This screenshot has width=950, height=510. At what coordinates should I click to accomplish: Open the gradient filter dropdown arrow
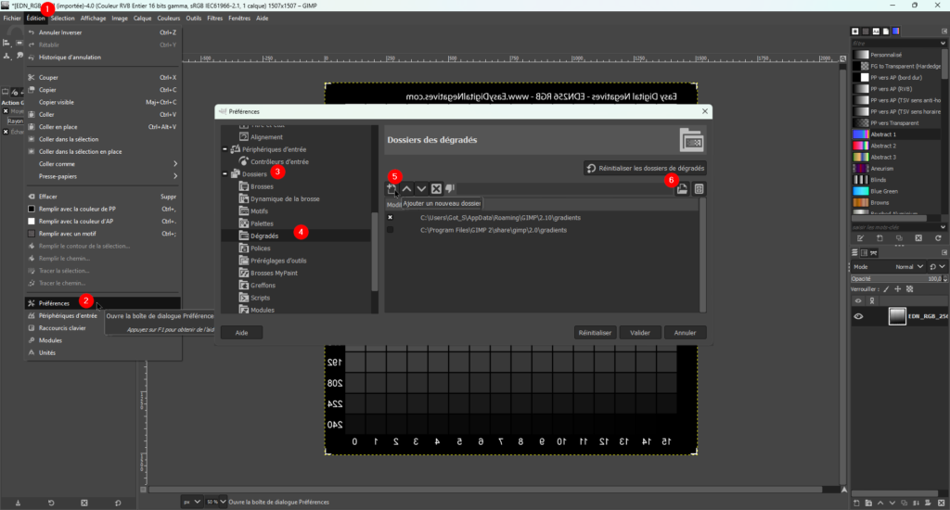943,44
